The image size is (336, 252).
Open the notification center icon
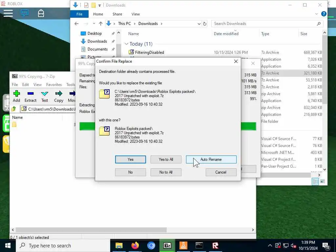click(326, 246)
